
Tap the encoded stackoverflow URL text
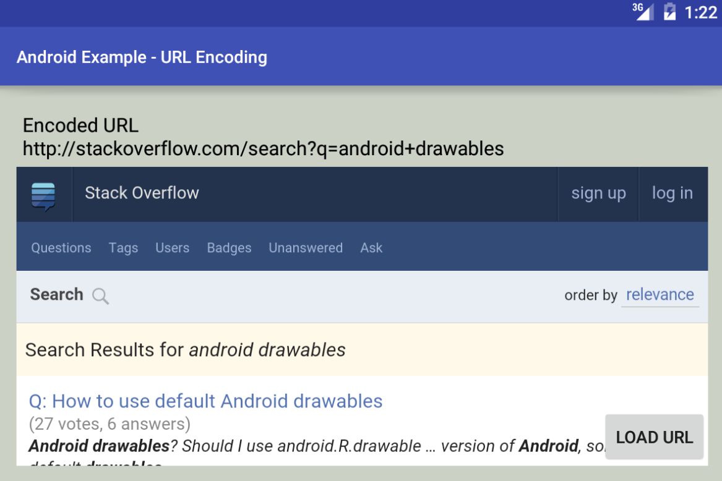[x=264, y=148]
